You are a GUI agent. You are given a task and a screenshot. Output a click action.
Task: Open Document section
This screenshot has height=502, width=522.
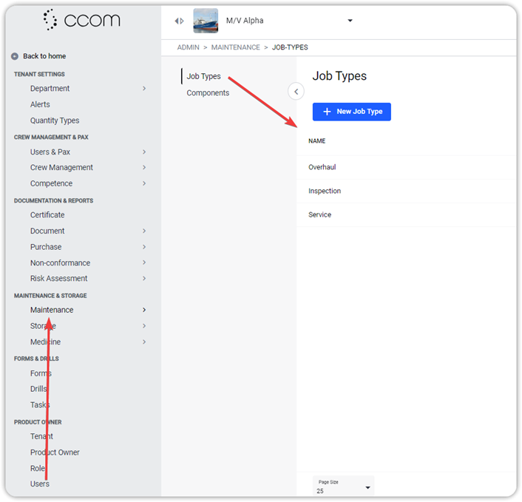click(47, 231)
